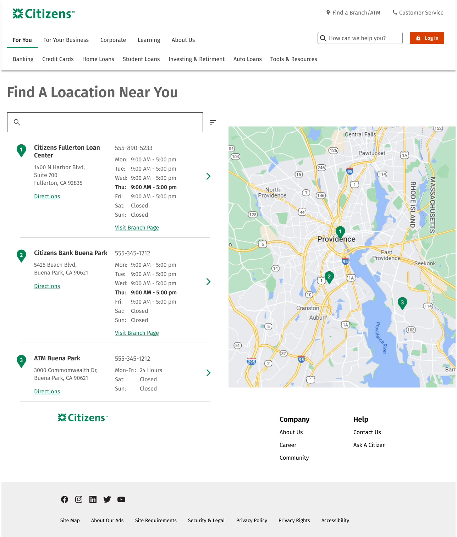Expand ATM Buena Park details chevron
Screen dimensions: 457x537
(208, 373)
